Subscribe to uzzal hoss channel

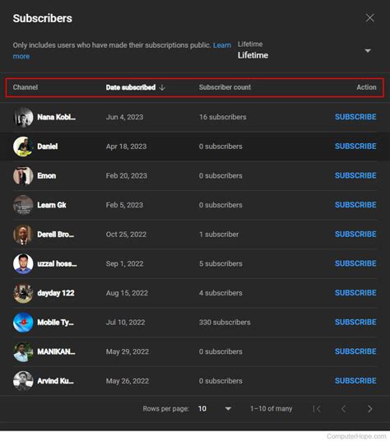[355, 263]
